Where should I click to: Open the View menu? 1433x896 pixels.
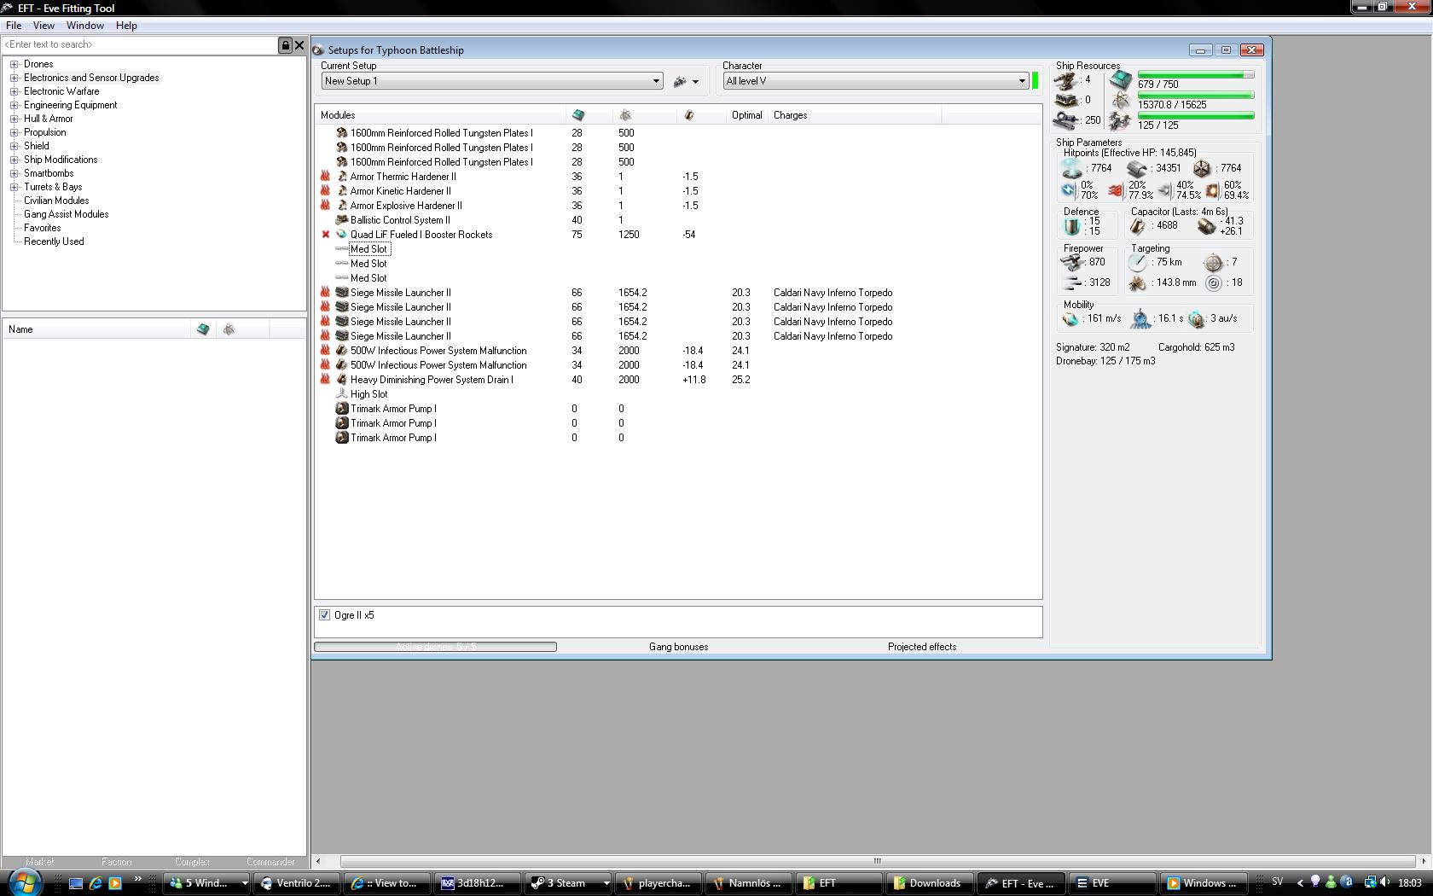[44, 26]
